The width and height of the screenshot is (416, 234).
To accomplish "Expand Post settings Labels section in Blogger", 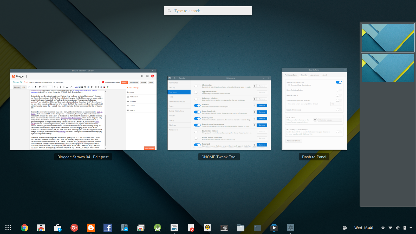I will point(132,92).
